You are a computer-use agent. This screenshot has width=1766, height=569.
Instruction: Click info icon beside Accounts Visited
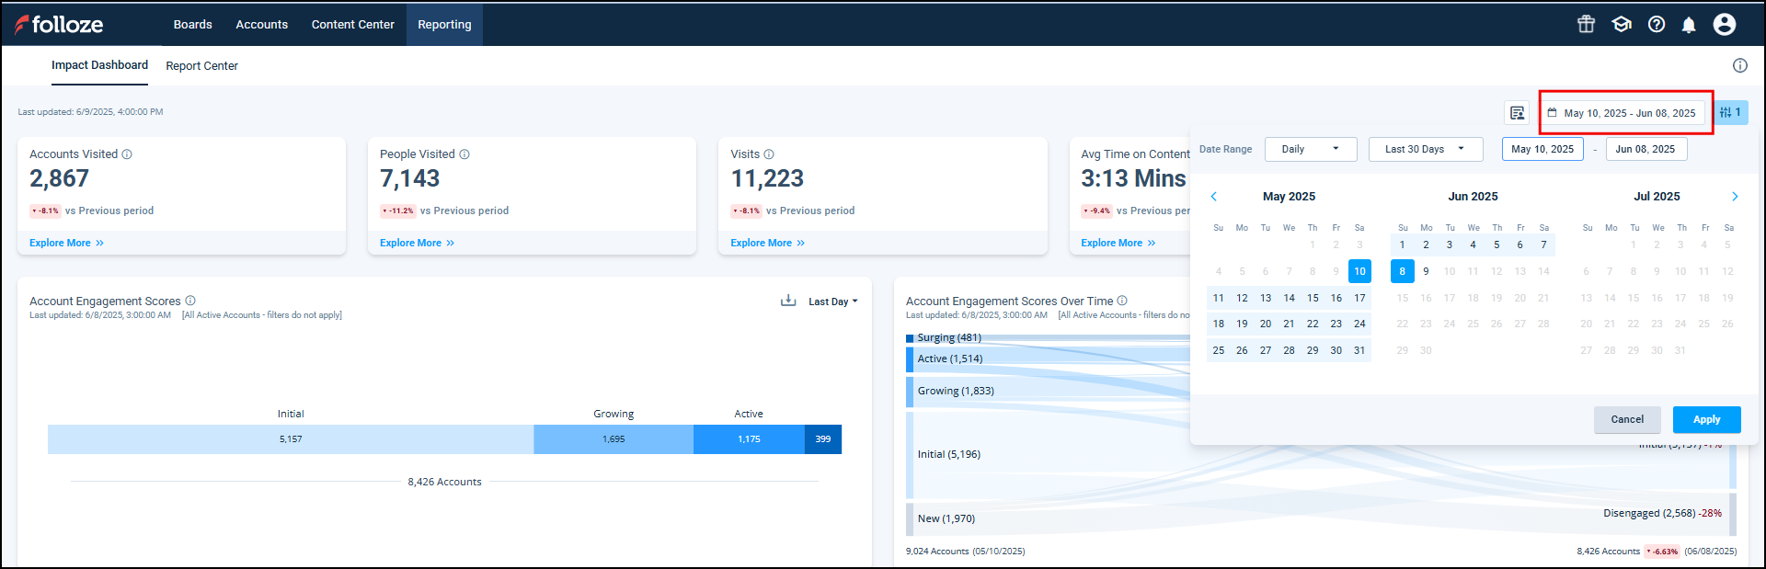pos(127,154)
